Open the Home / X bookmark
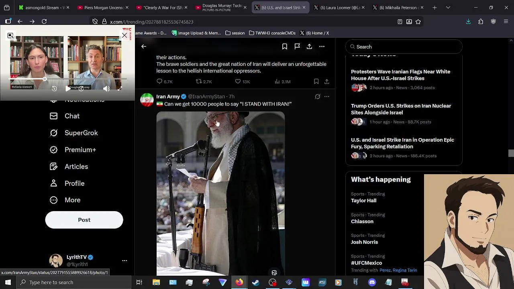The height and width of the screenshot is (289, 514). click(x=314, y=33)
